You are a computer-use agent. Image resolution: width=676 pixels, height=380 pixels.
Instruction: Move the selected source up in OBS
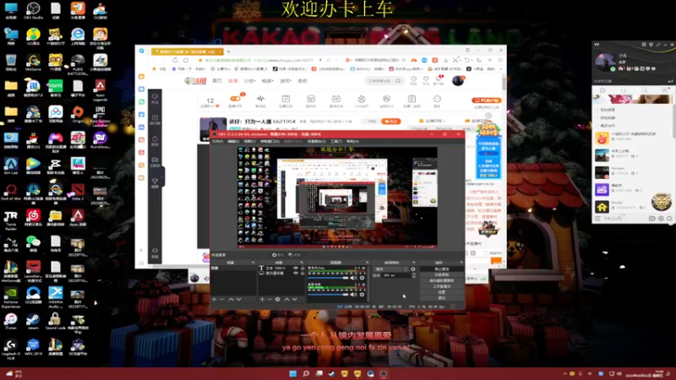pos(286,299)
